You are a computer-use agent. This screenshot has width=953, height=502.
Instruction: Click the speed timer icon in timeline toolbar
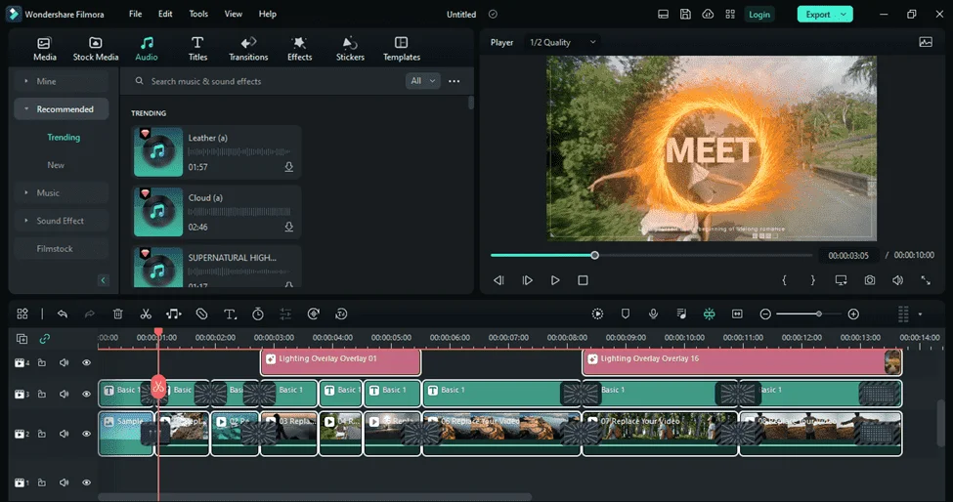[x=258, y=314]
